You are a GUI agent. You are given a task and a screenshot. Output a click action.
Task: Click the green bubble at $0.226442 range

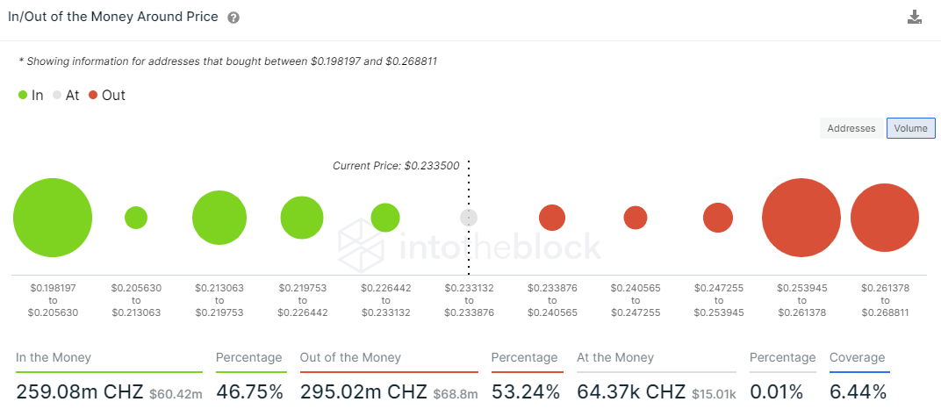tap(385, 218)
